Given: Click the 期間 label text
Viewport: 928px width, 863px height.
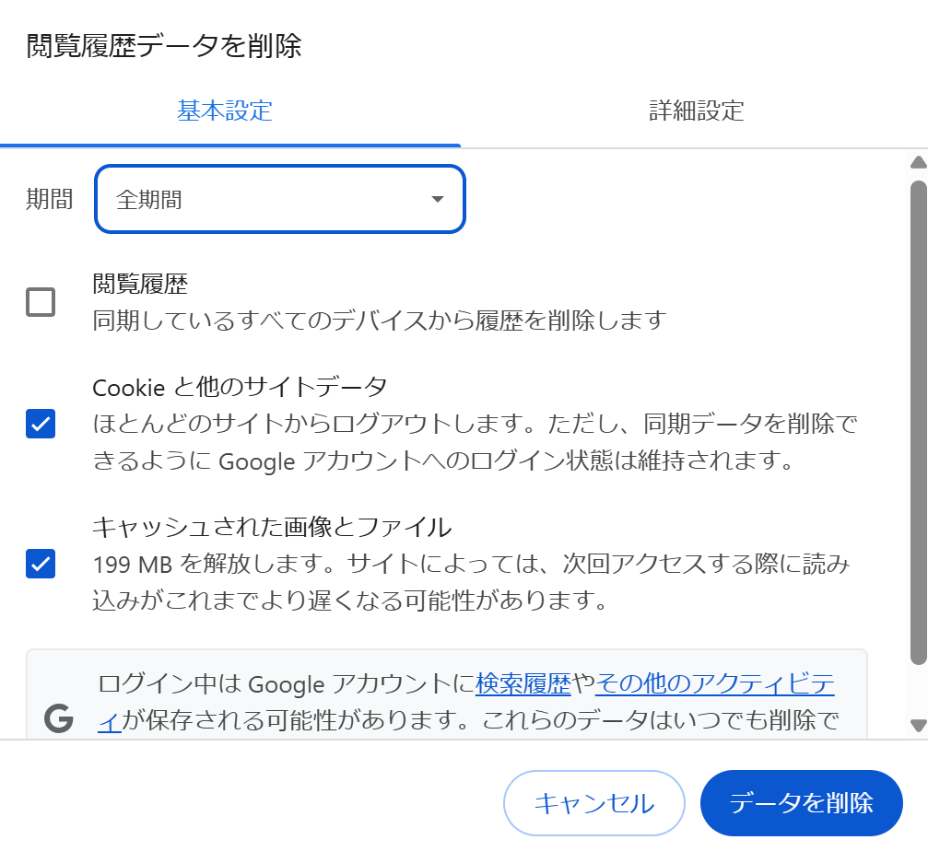Looking at the screenshot, I should click(50, 199).
